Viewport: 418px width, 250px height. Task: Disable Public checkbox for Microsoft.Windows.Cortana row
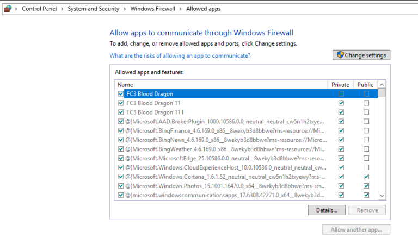366,177
